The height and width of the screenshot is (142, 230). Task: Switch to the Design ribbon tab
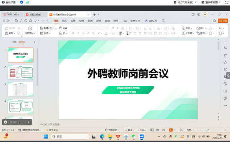click(x=73, y=21)
